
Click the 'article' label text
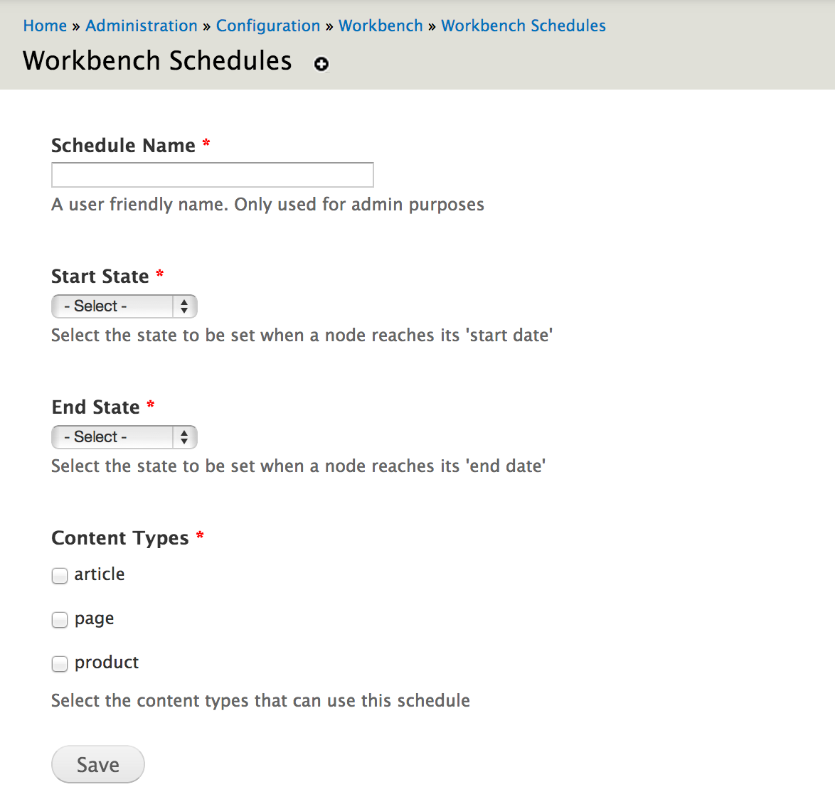click(100, 574)
